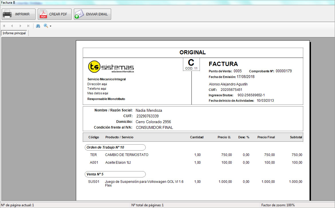
Task: Click the Desc % column header
Action: [244, 137]
